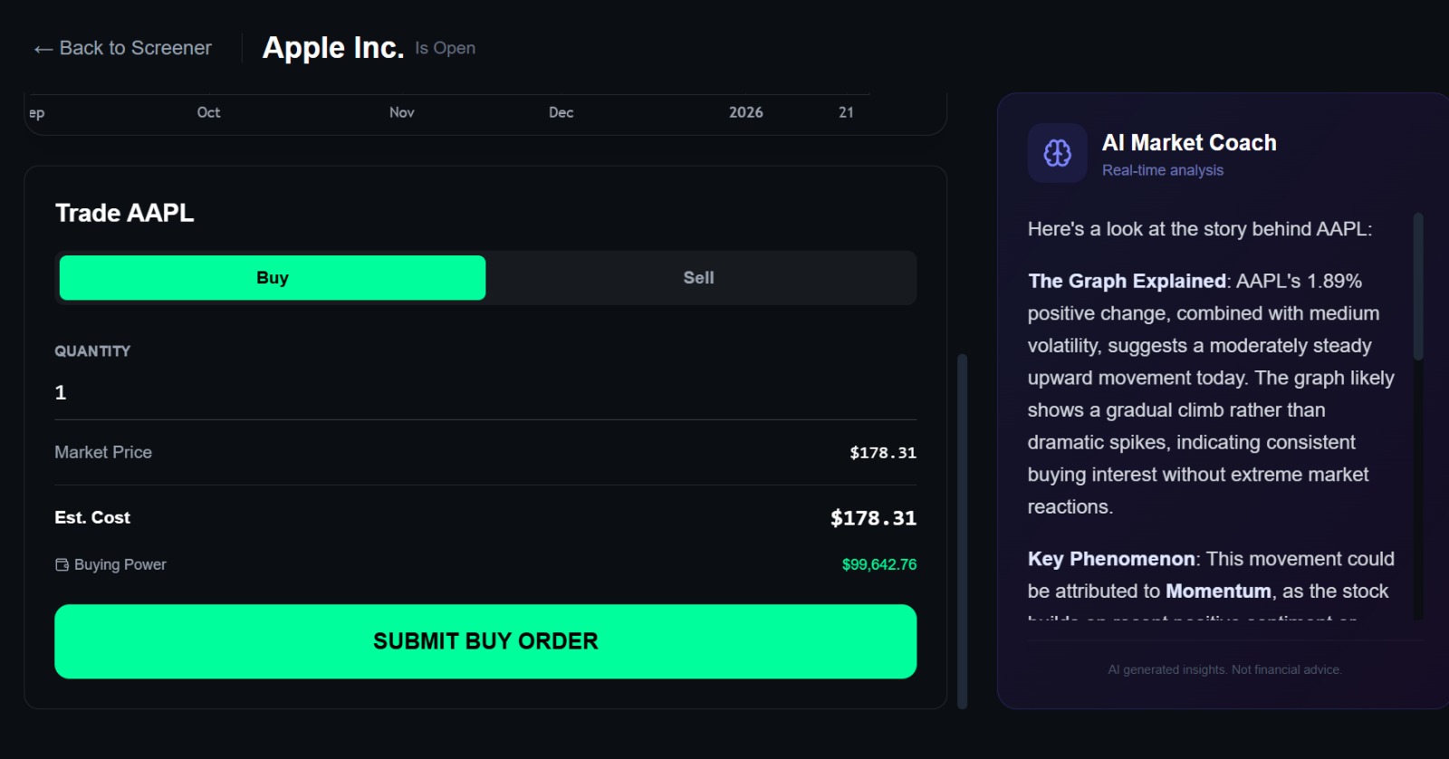Click the Apple Inc. page title
This screenshot has width=1449, height=759.
tap(333, 47)
